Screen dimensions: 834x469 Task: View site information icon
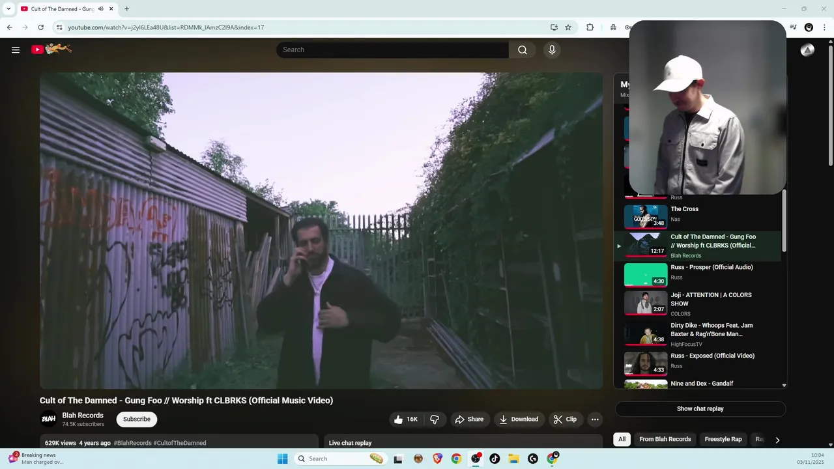click(59, 27)
